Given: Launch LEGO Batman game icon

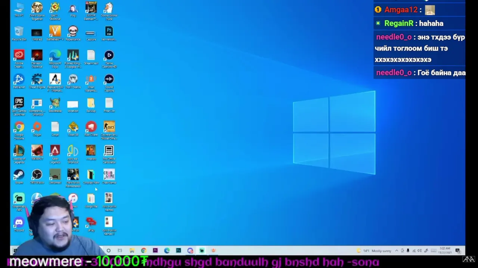Looking at the screenshot, I should 91,11.
